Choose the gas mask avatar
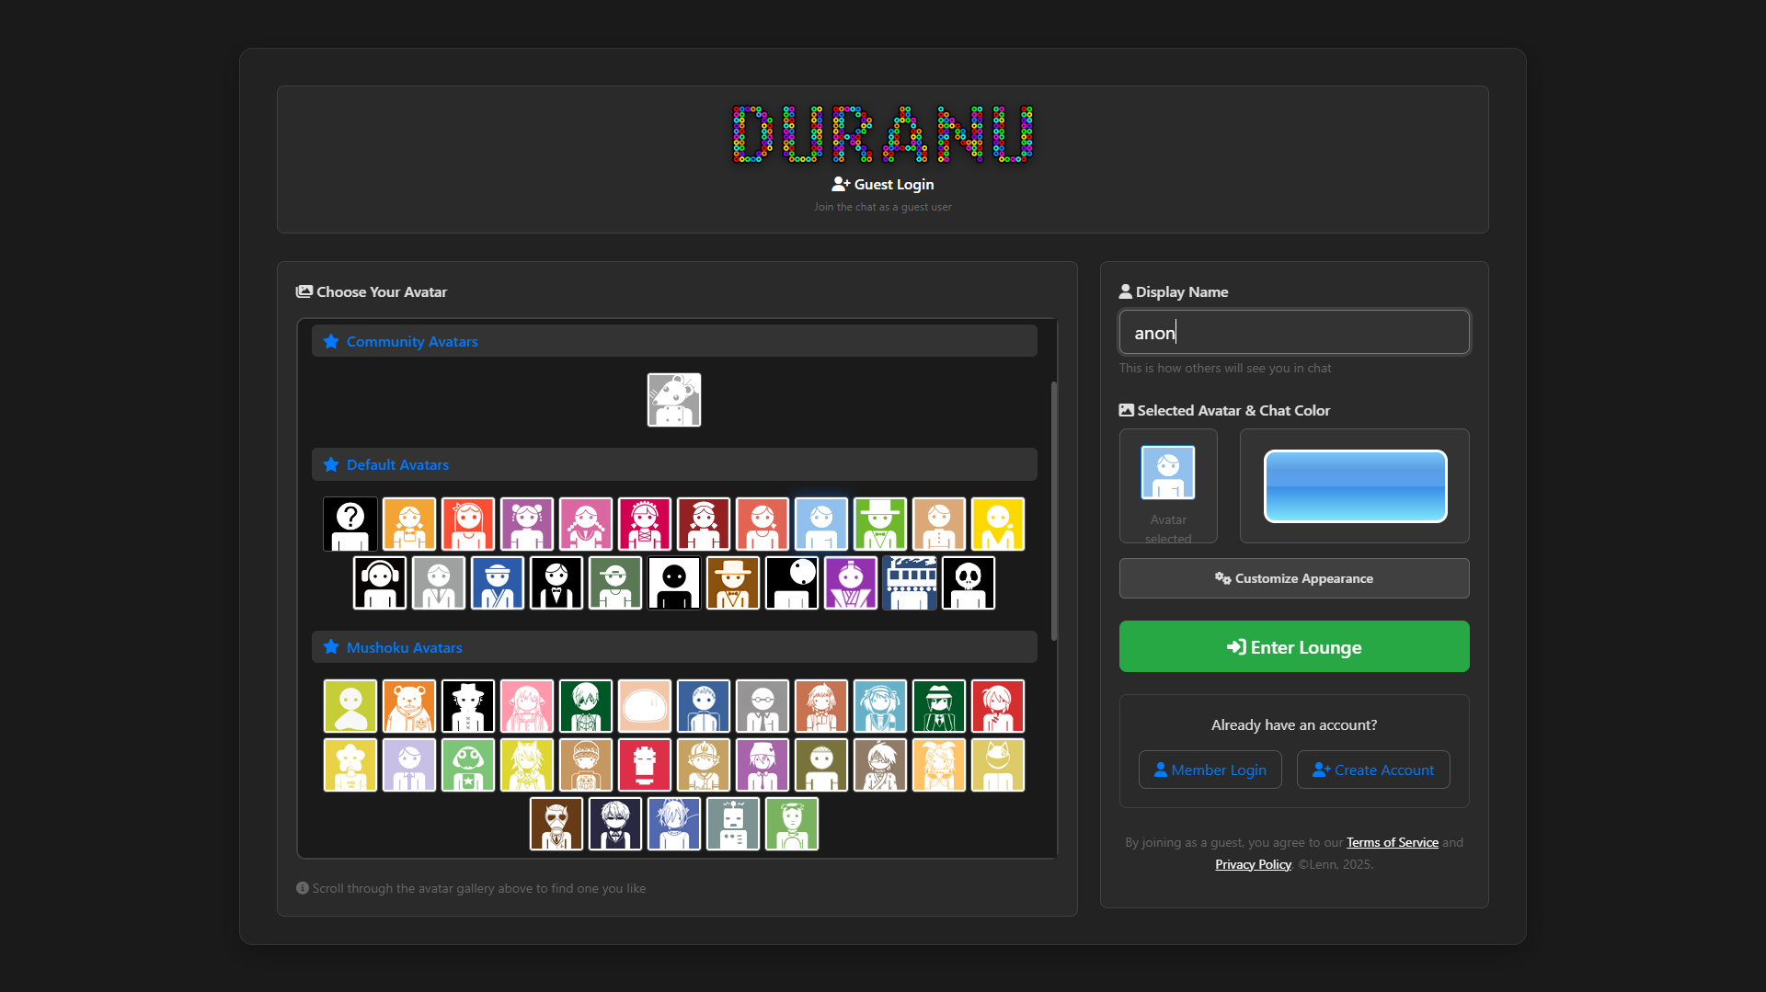Image resolution: width=1766 pixels, height=992 pixels. [x=556, y=824]
